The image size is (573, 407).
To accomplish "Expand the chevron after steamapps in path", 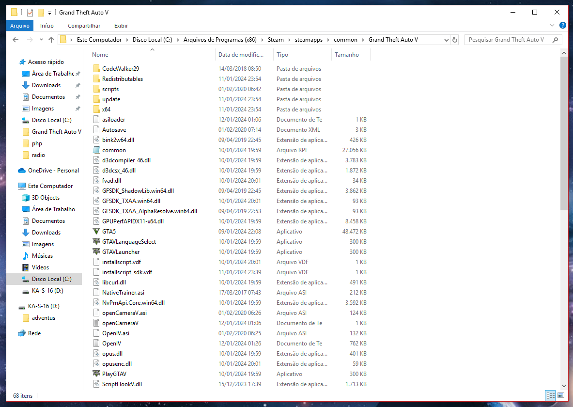I will [x=328, y=40].
